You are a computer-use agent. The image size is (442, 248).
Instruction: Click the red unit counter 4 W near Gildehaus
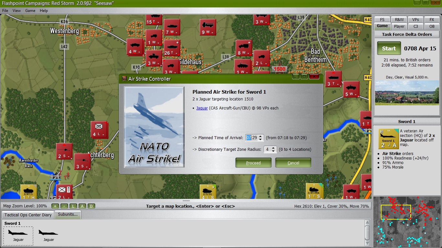point(135,47)
